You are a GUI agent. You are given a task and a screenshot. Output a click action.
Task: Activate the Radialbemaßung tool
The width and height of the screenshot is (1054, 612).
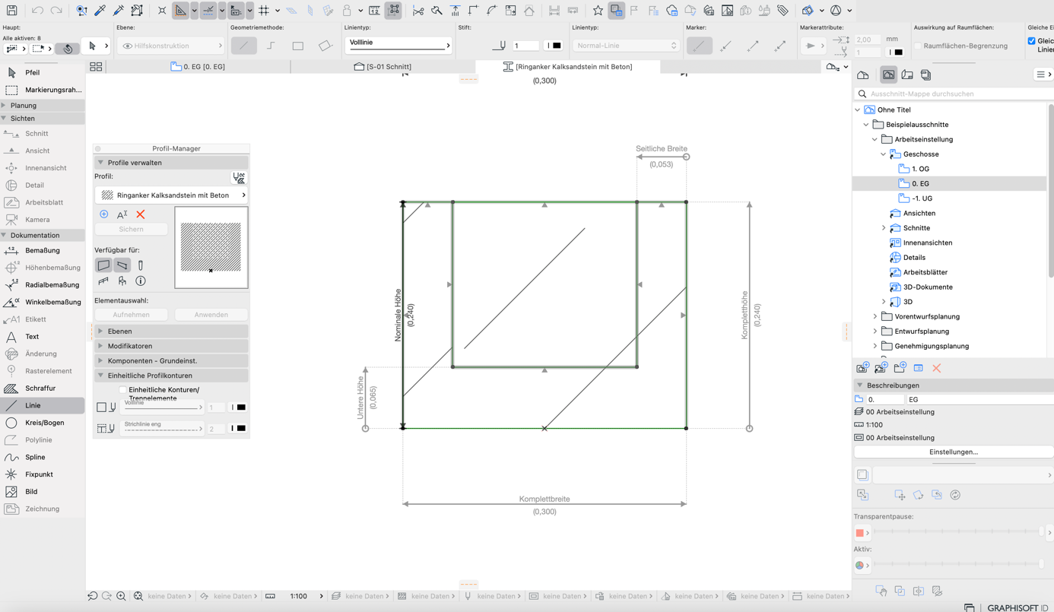(42, 284)
